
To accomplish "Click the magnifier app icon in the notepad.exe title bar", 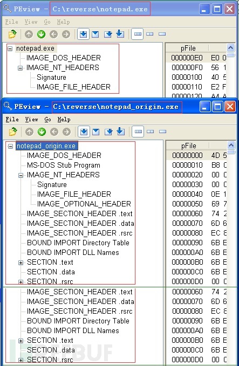I will coord(7,9).
